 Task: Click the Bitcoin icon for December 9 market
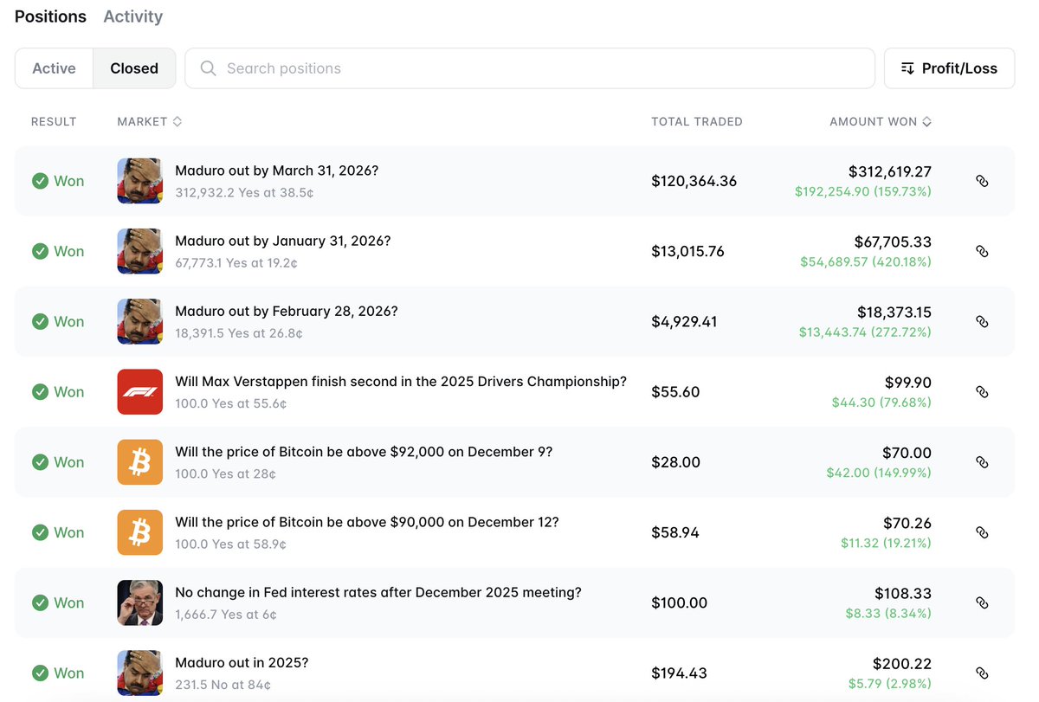(139, 462)
